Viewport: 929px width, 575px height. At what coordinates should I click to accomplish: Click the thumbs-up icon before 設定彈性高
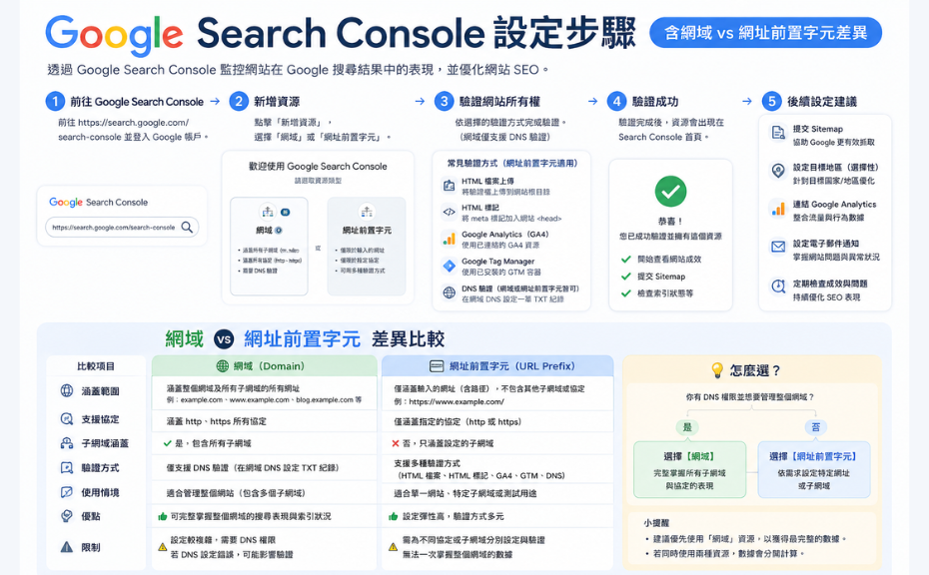click(393, 516)
